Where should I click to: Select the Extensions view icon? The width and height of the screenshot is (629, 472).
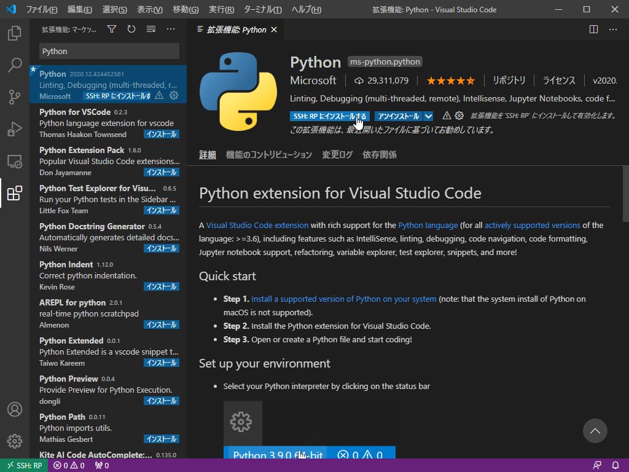(15, 193)
